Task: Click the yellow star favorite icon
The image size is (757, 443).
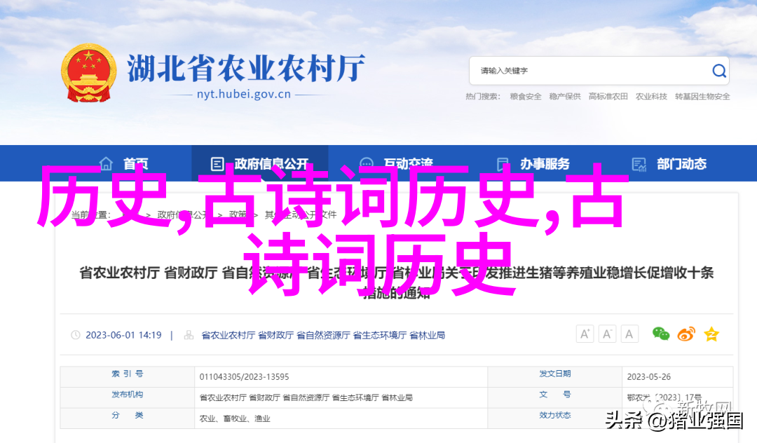Action: pyautogui.click(x=711, y=334)
